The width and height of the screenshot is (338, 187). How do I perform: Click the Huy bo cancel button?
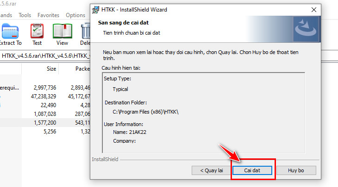[x=296, y=170]
